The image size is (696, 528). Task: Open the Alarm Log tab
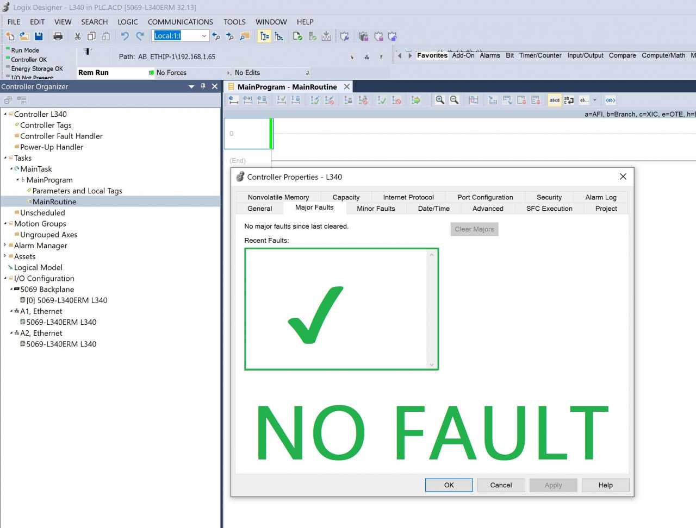(x=600, y=197)
